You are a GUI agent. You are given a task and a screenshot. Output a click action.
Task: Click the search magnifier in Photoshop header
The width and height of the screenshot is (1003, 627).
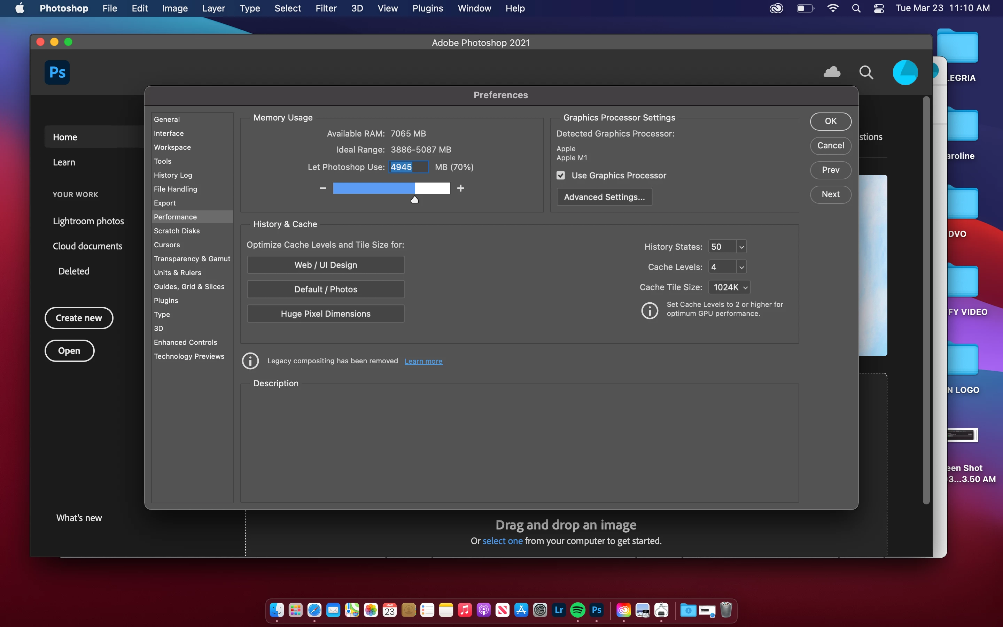pos(866,72)
